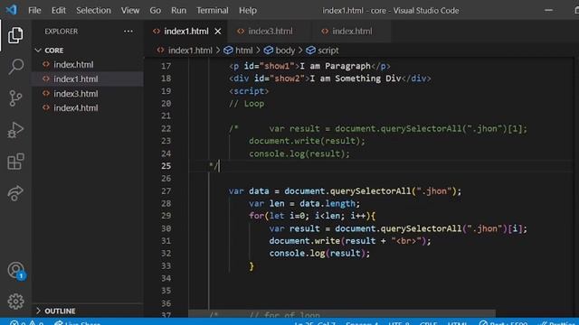Minimize the VS Code window

coord(549,10)
